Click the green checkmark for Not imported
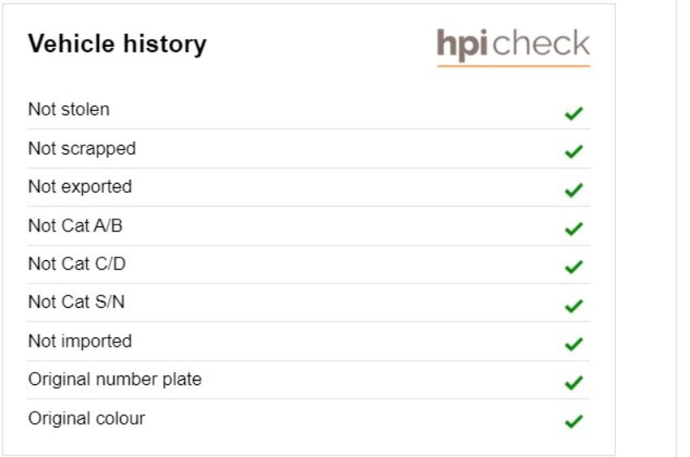Viewport: 690px width, 457px height. coord(574,344)
